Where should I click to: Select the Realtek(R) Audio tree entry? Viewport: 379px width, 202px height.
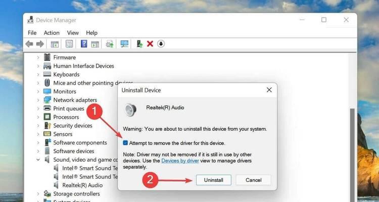82,185
